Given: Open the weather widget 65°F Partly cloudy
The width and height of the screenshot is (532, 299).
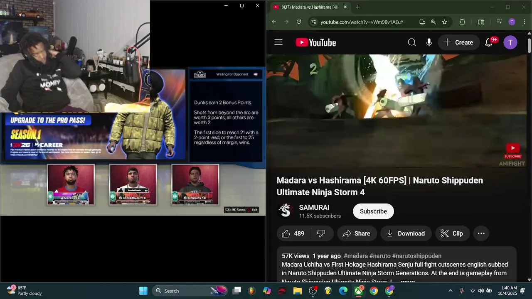Looking at the screenshot, I should (x=24, y=290).
